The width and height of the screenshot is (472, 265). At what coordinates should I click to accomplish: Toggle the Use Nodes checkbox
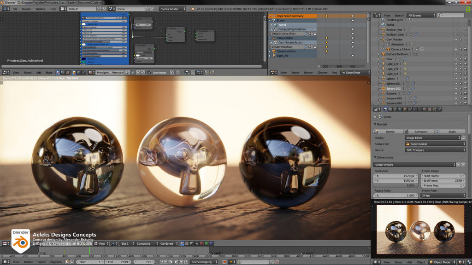coord(149,72)
